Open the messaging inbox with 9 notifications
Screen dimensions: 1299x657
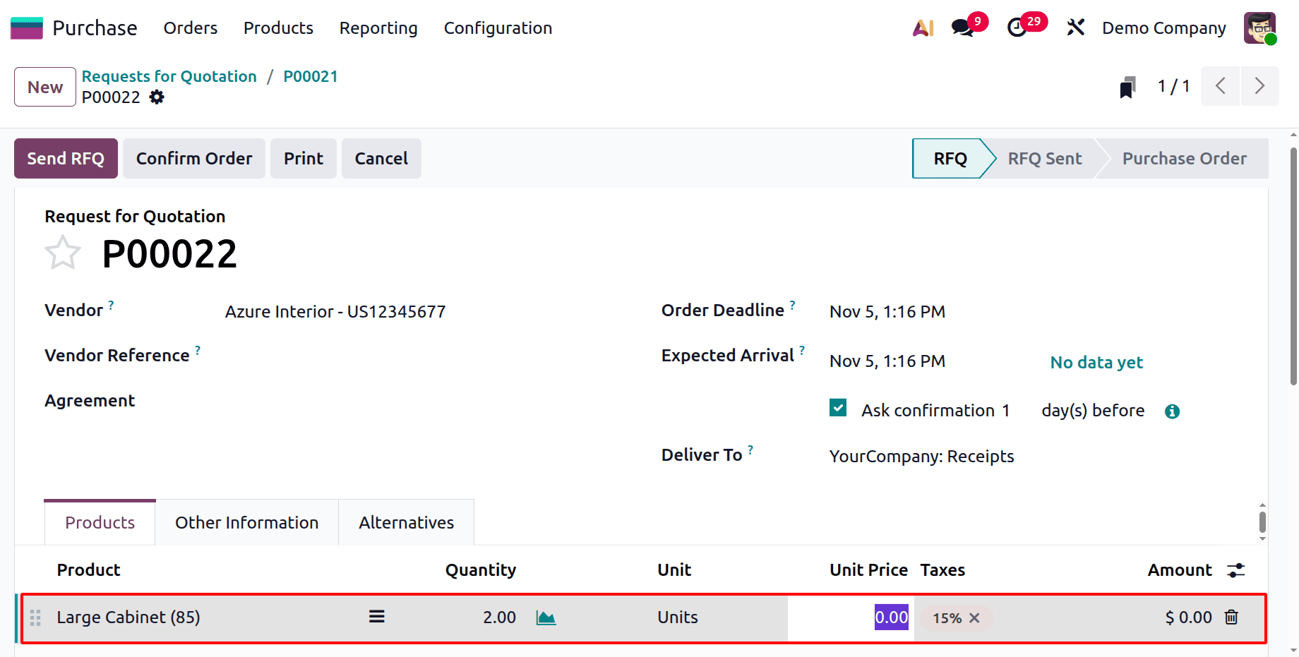(x=962, y=28)
